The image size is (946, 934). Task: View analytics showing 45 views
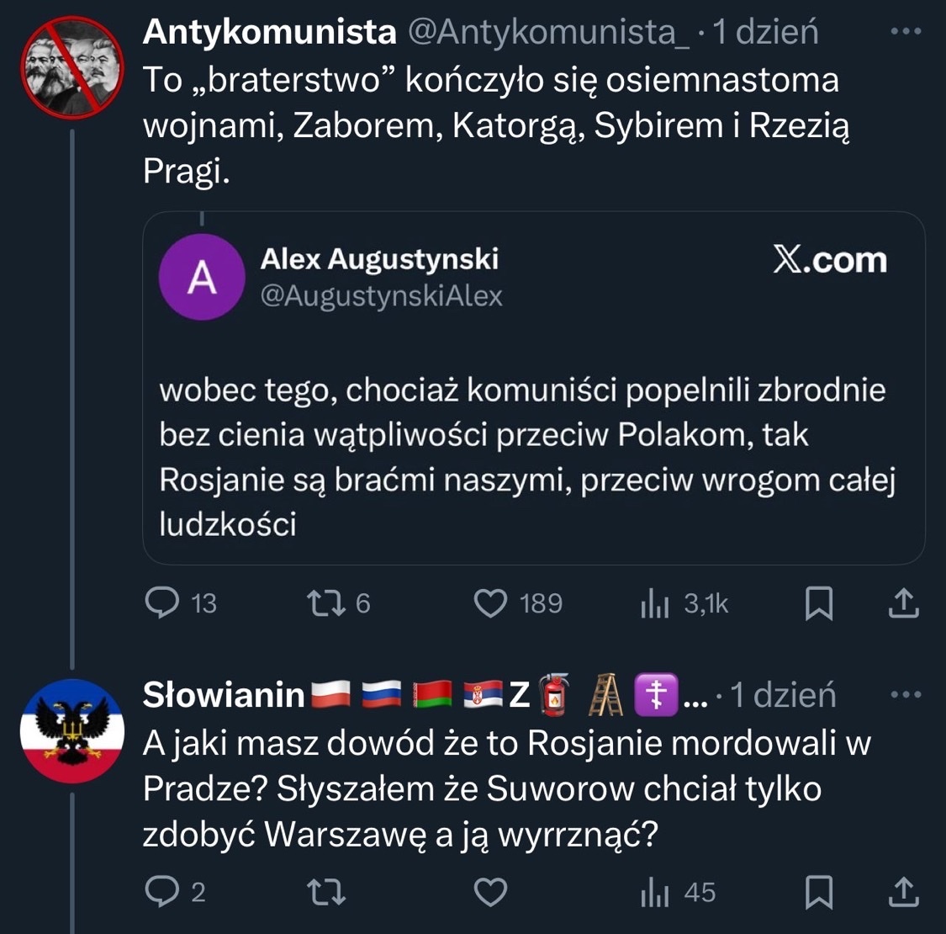click(x=655, y=892)
